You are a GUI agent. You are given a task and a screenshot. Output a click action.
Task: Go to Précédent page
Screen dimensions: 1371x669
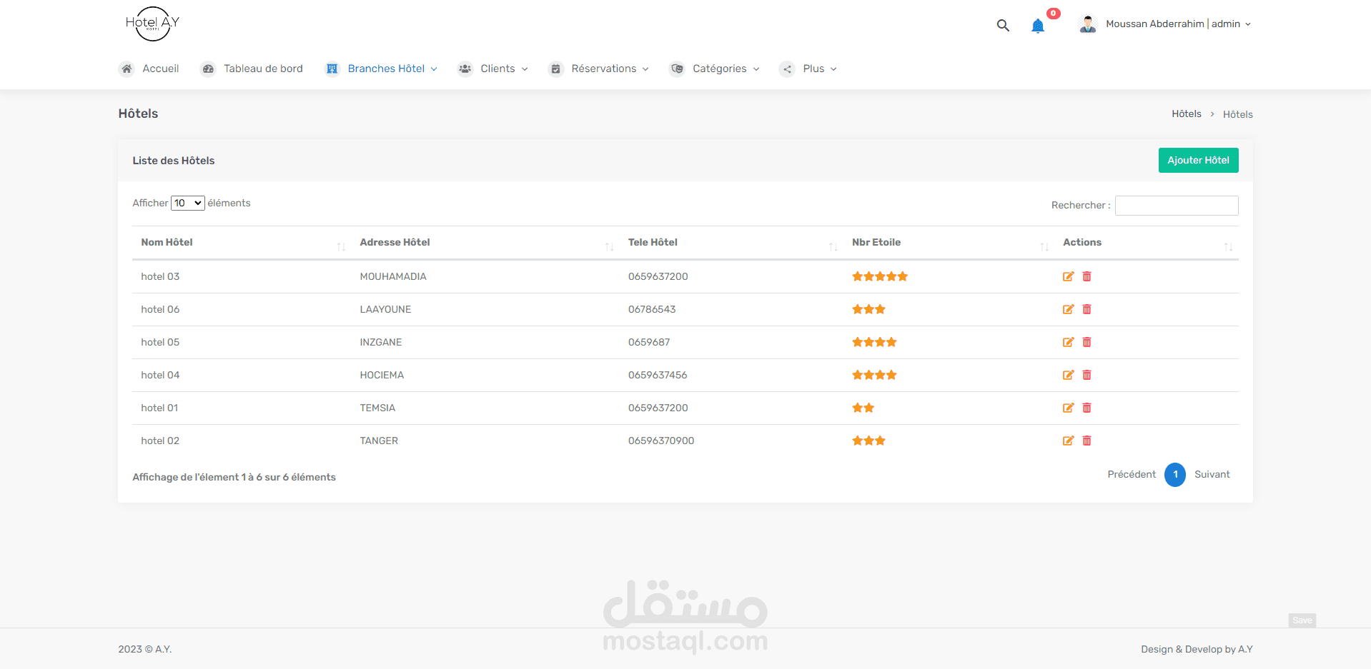tap(1132, 475)
